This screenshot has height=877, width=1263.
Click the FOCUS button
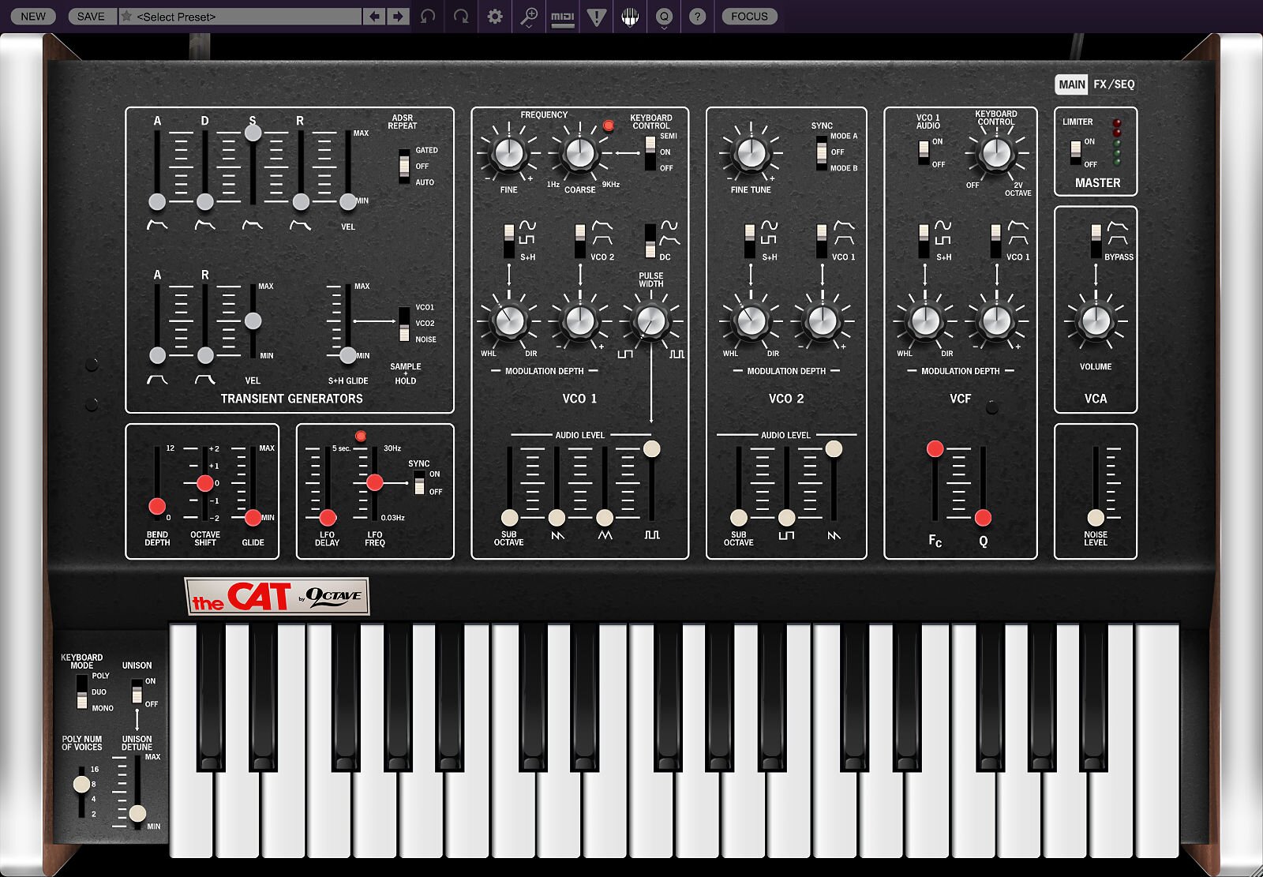pos(749,17)
